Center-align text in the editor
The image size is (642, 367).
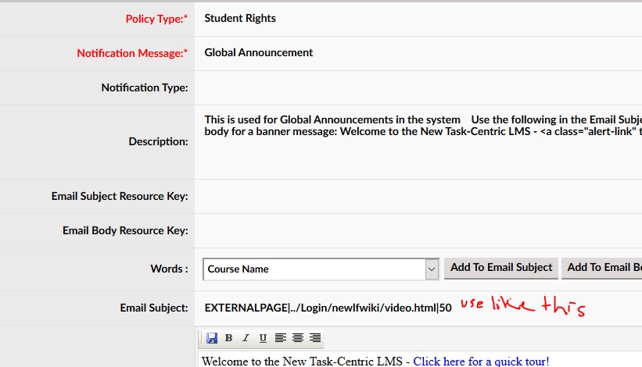coord(298,338)
